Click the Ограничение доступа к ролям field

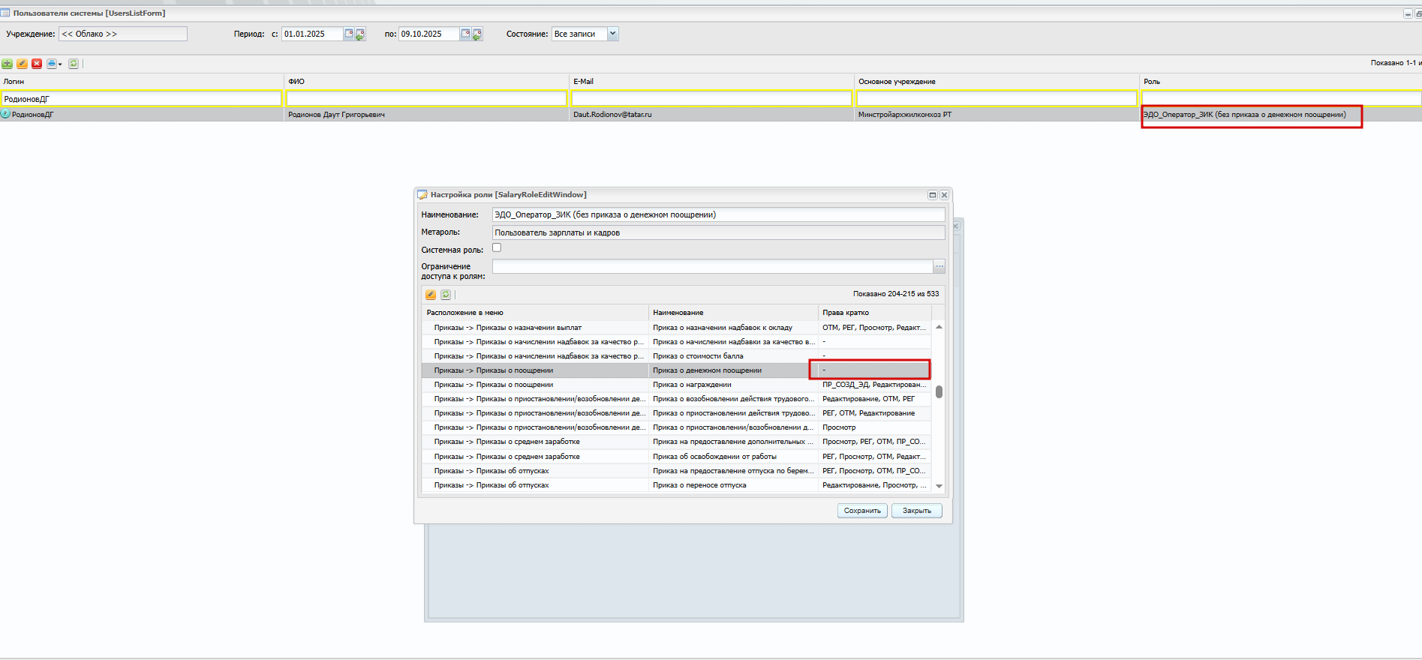pyautogui.click(x=712, y=266)
